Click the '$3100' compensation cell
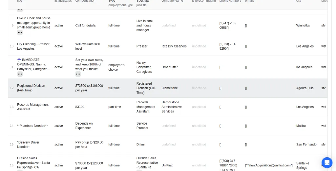This screenshot has width=336, height=171. [80, 107]
